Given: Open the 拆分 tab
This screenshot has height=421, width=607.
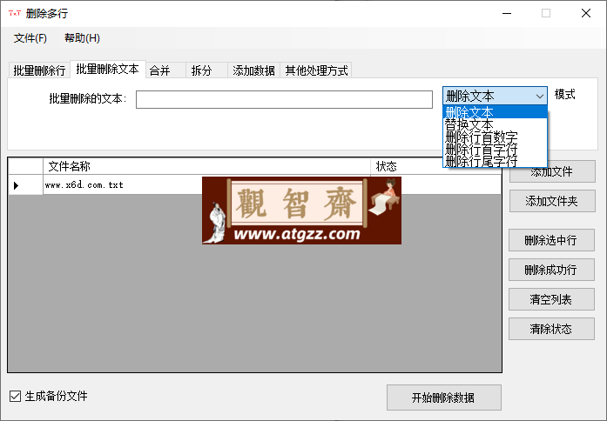Looking at the screenshot, I should (x=206, y=70).
